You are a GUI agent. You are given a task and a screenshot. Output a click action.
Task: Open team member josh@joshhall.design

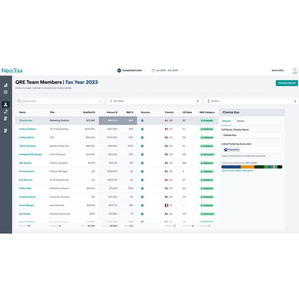(30, 155)
